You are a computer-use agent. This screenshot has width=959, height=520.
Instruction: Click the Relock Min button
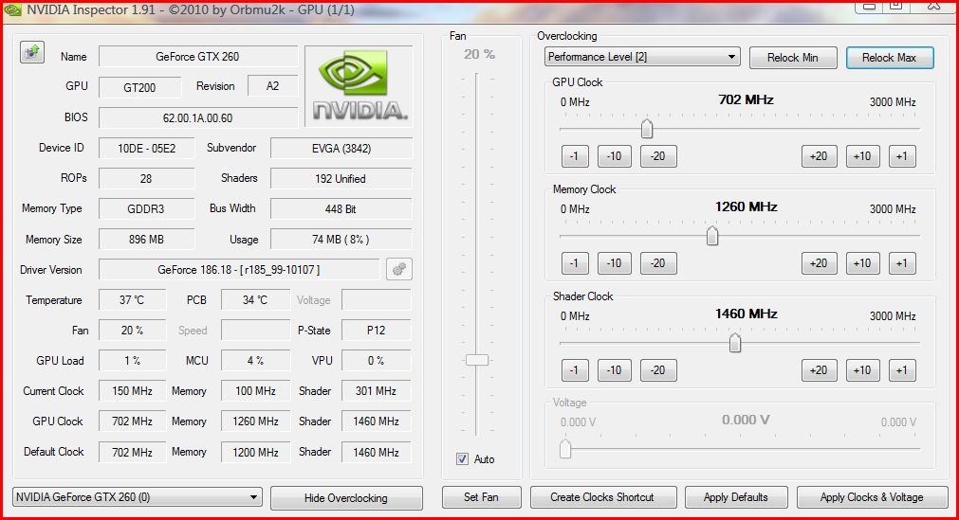[793, 58]
